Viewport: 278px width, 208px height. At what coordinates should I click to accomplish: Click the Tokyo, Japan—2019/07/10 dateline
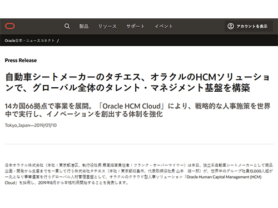[31, 125]
